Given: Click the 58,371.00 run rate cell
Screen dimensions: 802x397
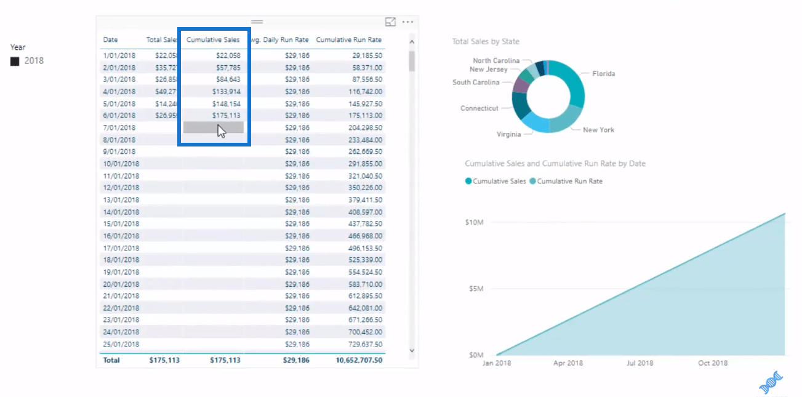Looking at the screenshot, I should point(367,68).
